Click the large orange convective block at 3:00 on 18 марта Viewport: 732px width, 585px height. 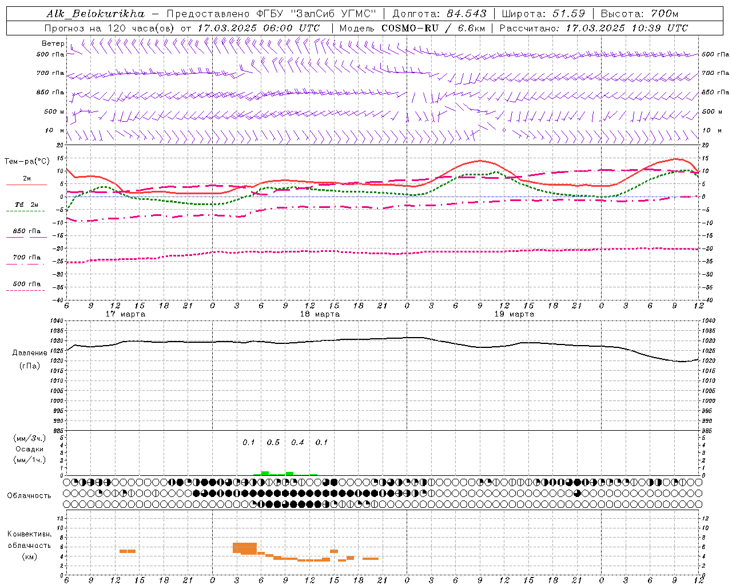245,548
